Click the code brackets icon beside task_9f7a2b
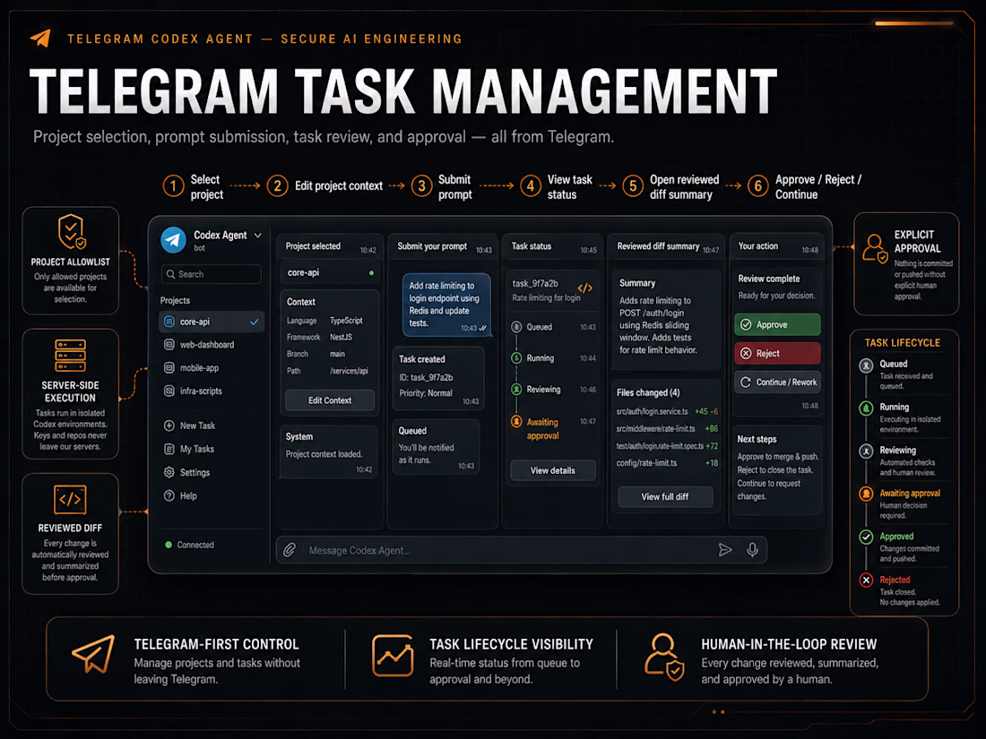The width and height of the screenshot is (986, 739). (584, 288)
